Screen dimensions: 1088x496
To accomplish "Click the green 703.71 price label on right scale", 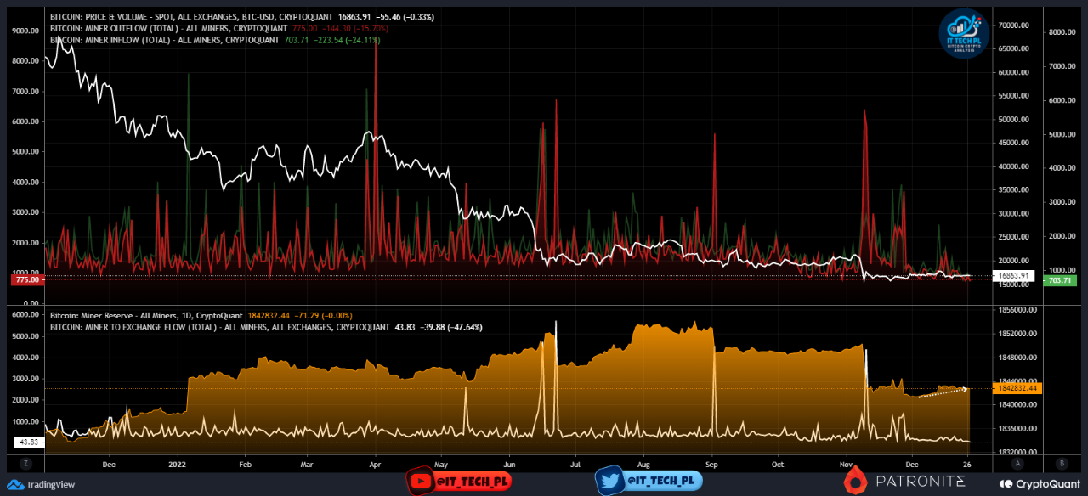I will point(1059,280).
